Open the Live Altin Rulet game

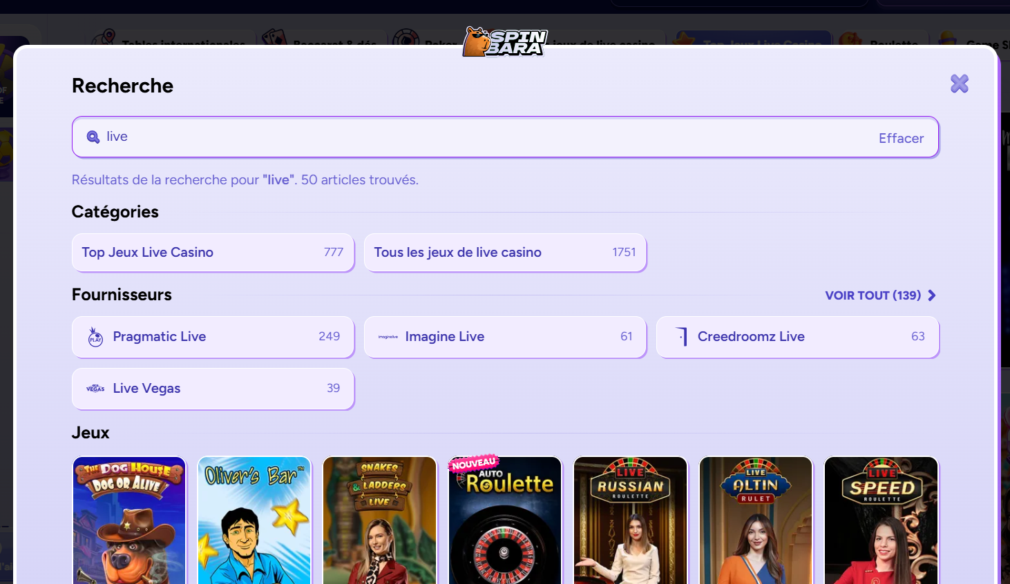(x=756, y=520)
